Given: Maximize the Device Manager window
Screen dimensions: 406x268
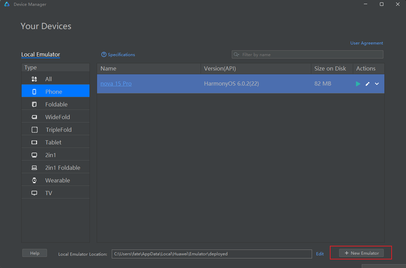Looking at the screenshot, I should coord(381,4).
